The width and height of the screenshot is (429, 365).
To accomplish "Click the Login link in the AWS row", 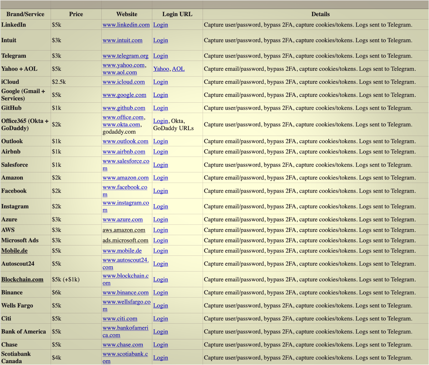I will click(x=161, y=230).
